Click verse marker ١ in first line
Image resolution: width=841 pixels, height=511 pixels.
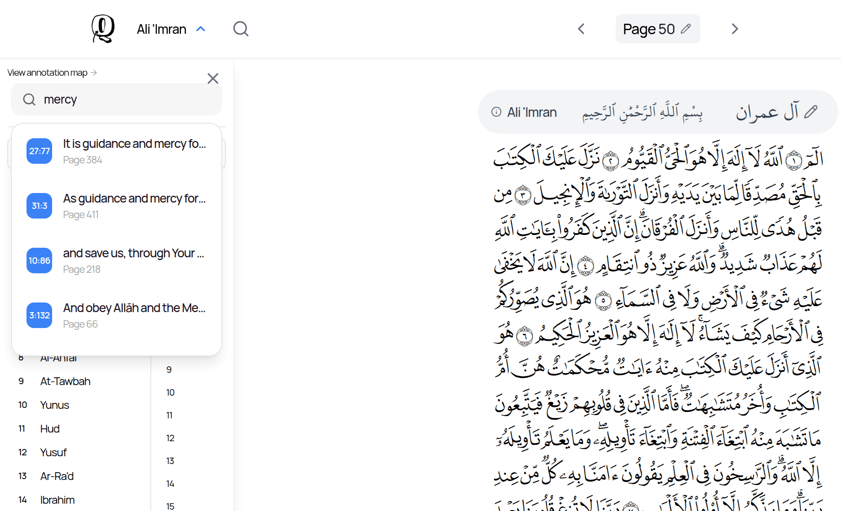[x=794, y=161]
